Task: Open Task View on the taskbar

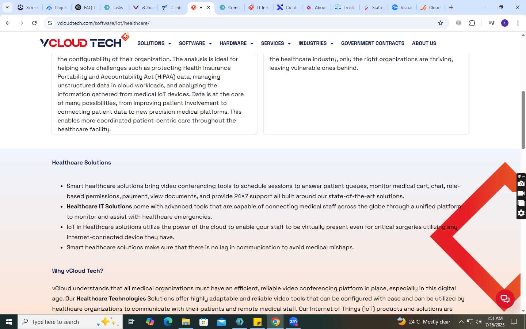Action: pyautogui.click(x=131, y=322)
